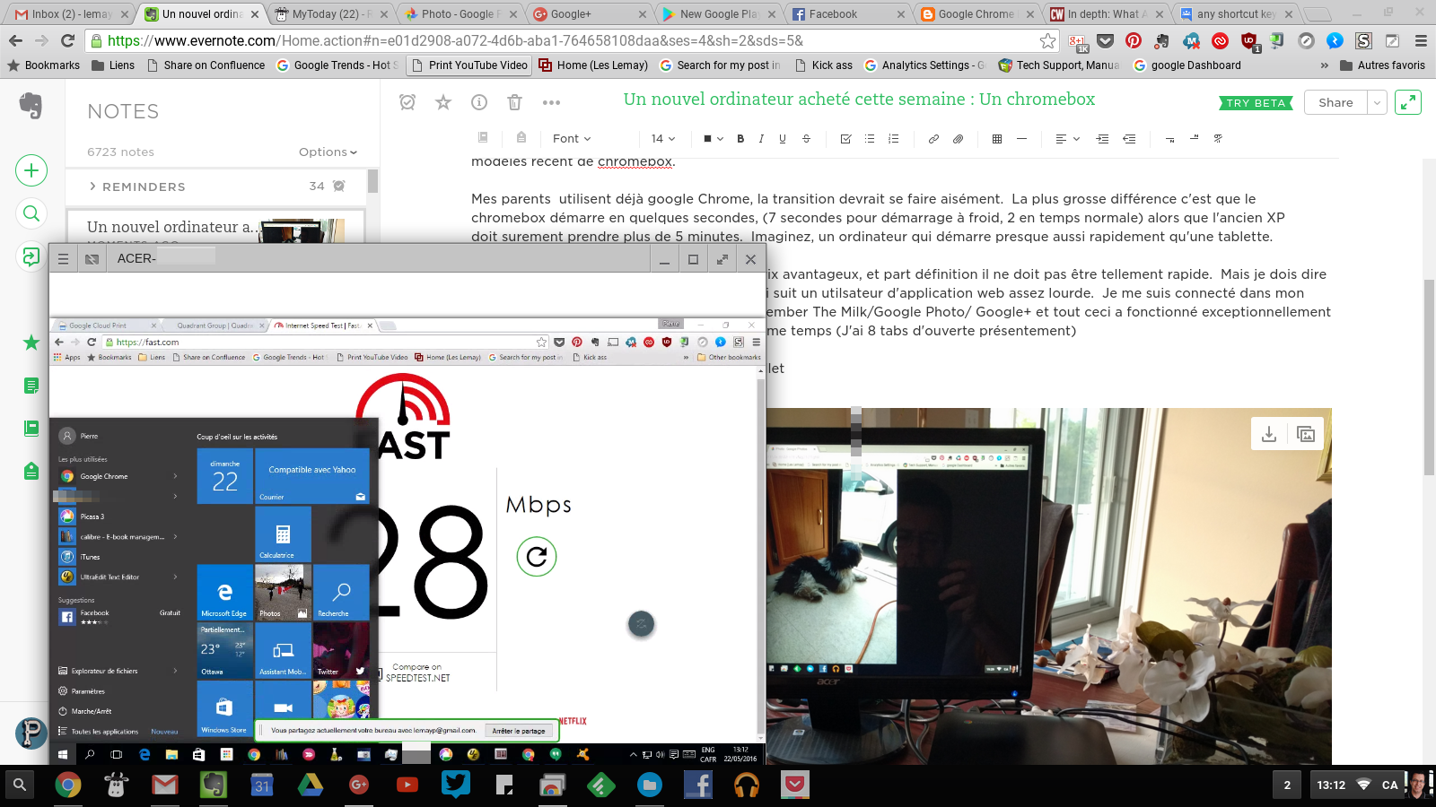Create a new note with the plus button
The width and height of the screenshot is (1436, 807).
tap(31, 170)
